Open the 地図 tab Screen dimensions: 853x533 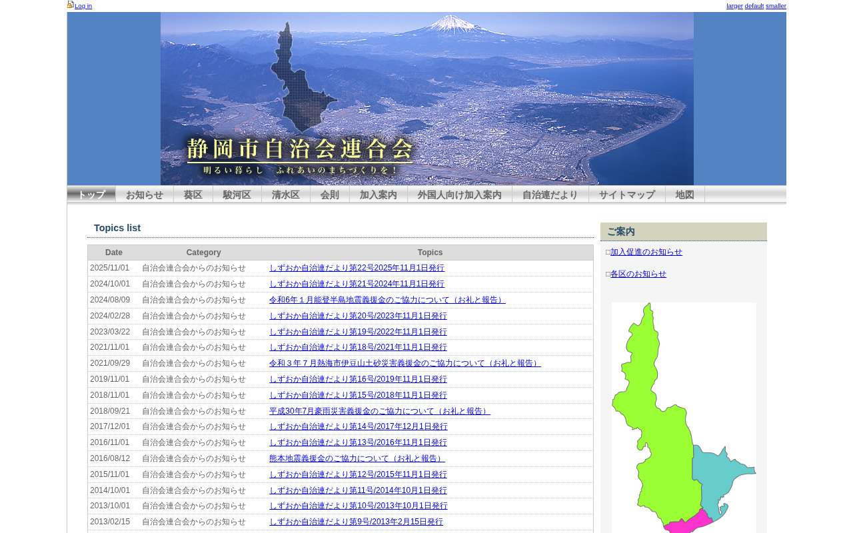(x=685, y=195)
